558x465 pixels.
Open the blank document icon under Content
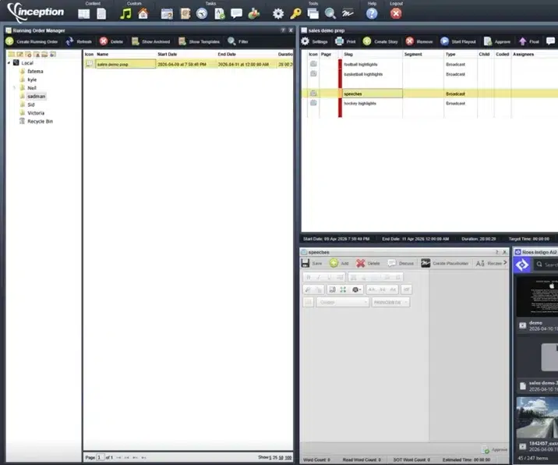(101, 14)
